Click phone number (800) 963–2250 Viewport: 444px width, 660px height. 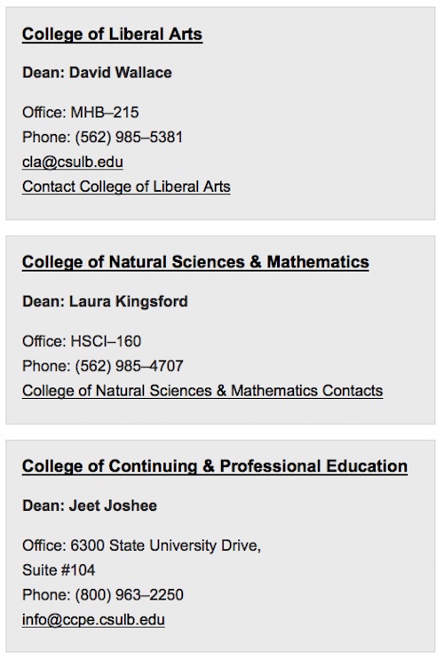tap(129, 595)
